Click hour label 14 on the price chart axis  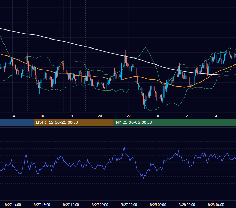[x=13, y=116]
